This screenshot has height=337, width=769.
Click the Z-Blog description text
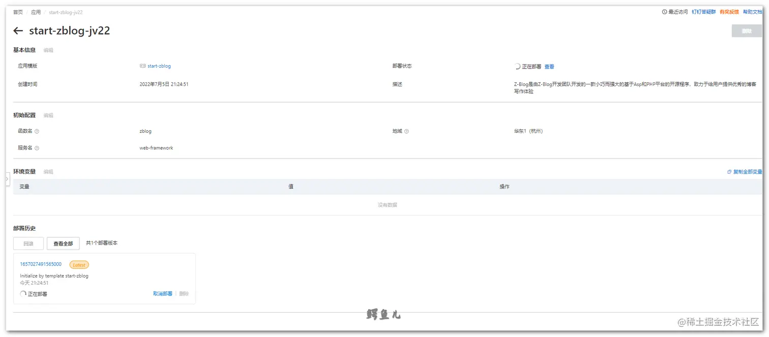(x=635, y=88)
